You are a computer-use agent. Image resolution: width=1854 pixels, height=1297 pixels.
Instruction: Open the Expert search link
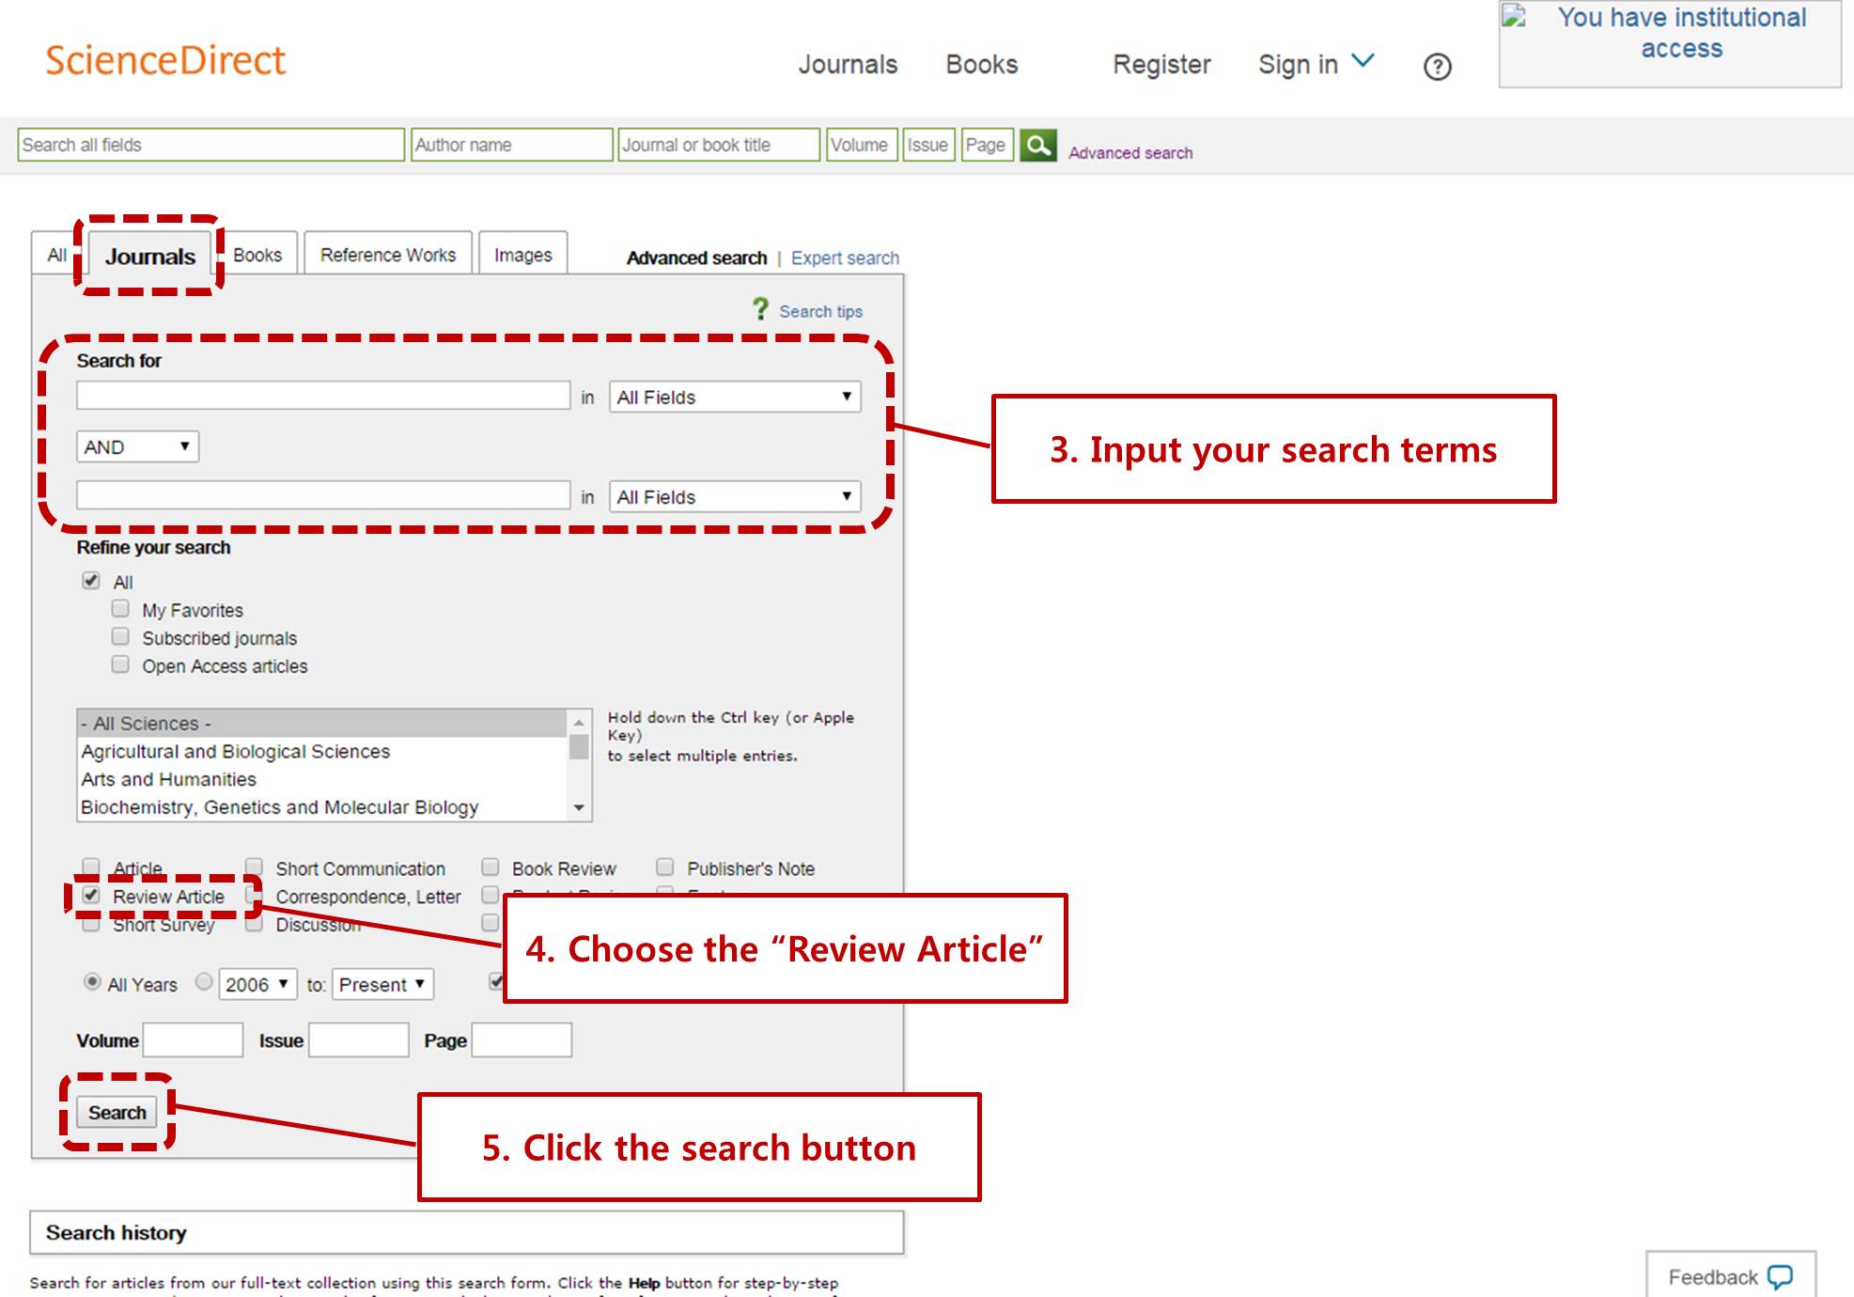pos(845,257)
